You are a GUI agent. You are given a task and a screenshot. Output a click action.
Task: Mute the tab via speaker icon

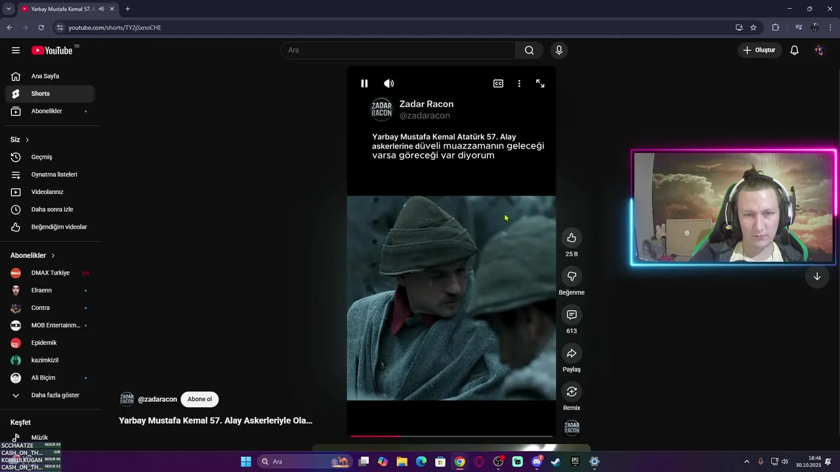pyautogui.click(x=101, y=9)
